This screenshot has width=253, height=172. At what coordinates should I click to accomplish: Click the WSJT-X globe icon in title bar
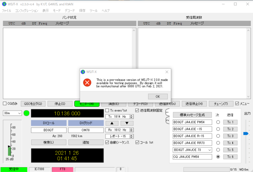click(x=4, y=4)
